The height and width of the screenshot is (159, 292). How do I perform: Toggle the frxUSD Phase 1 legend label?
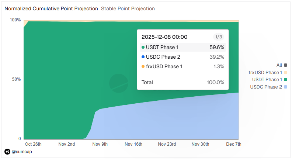[265, 73]
